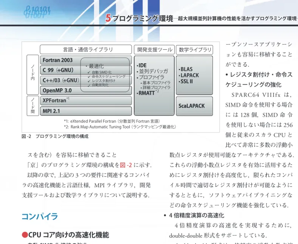Click the 'BLAS' bullet item

[186, 69]
